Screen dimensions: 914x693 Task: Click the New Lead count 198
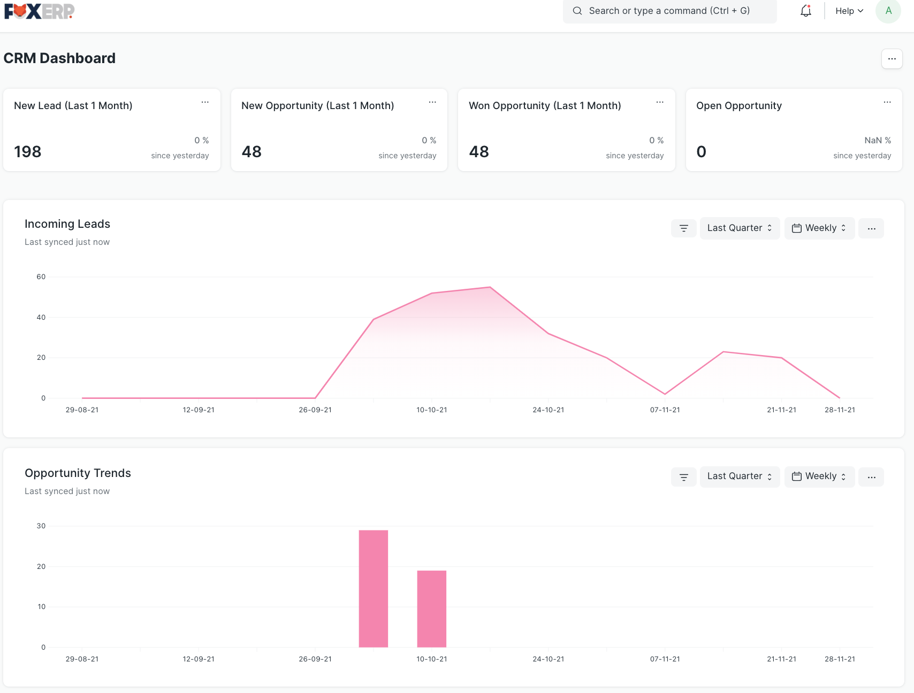pyautogui.click(x=28, y=152)
